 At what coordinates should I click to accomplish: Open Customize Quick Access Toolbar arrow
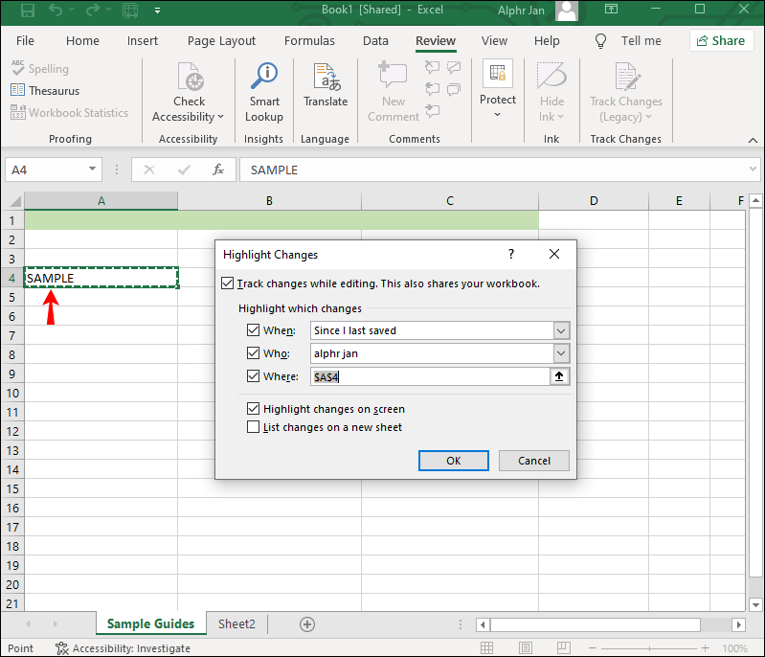157,11
